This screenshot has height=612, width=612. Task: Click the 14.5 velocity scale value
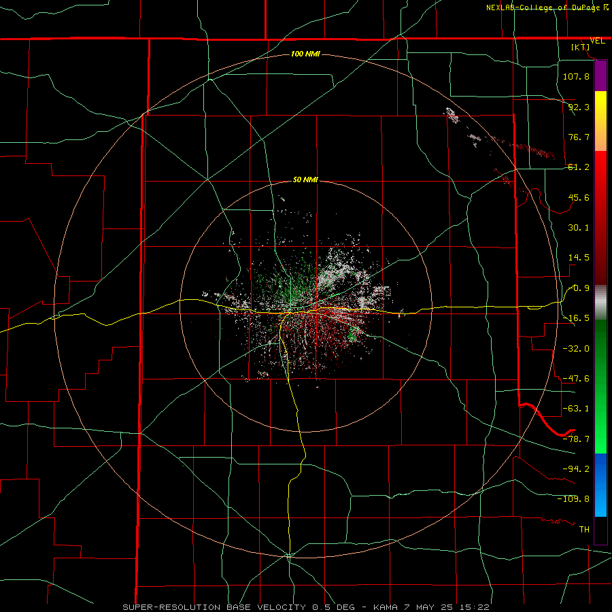pyautogui.click(x=579, y=258)
